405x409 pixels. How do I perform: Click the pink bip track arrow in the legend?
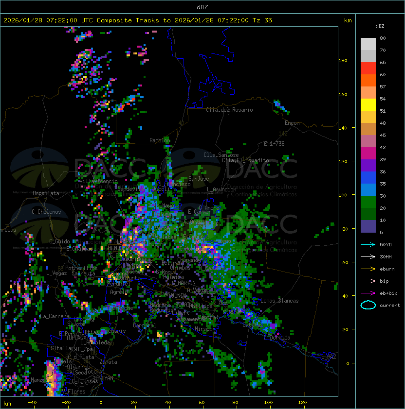coord(368,281)
